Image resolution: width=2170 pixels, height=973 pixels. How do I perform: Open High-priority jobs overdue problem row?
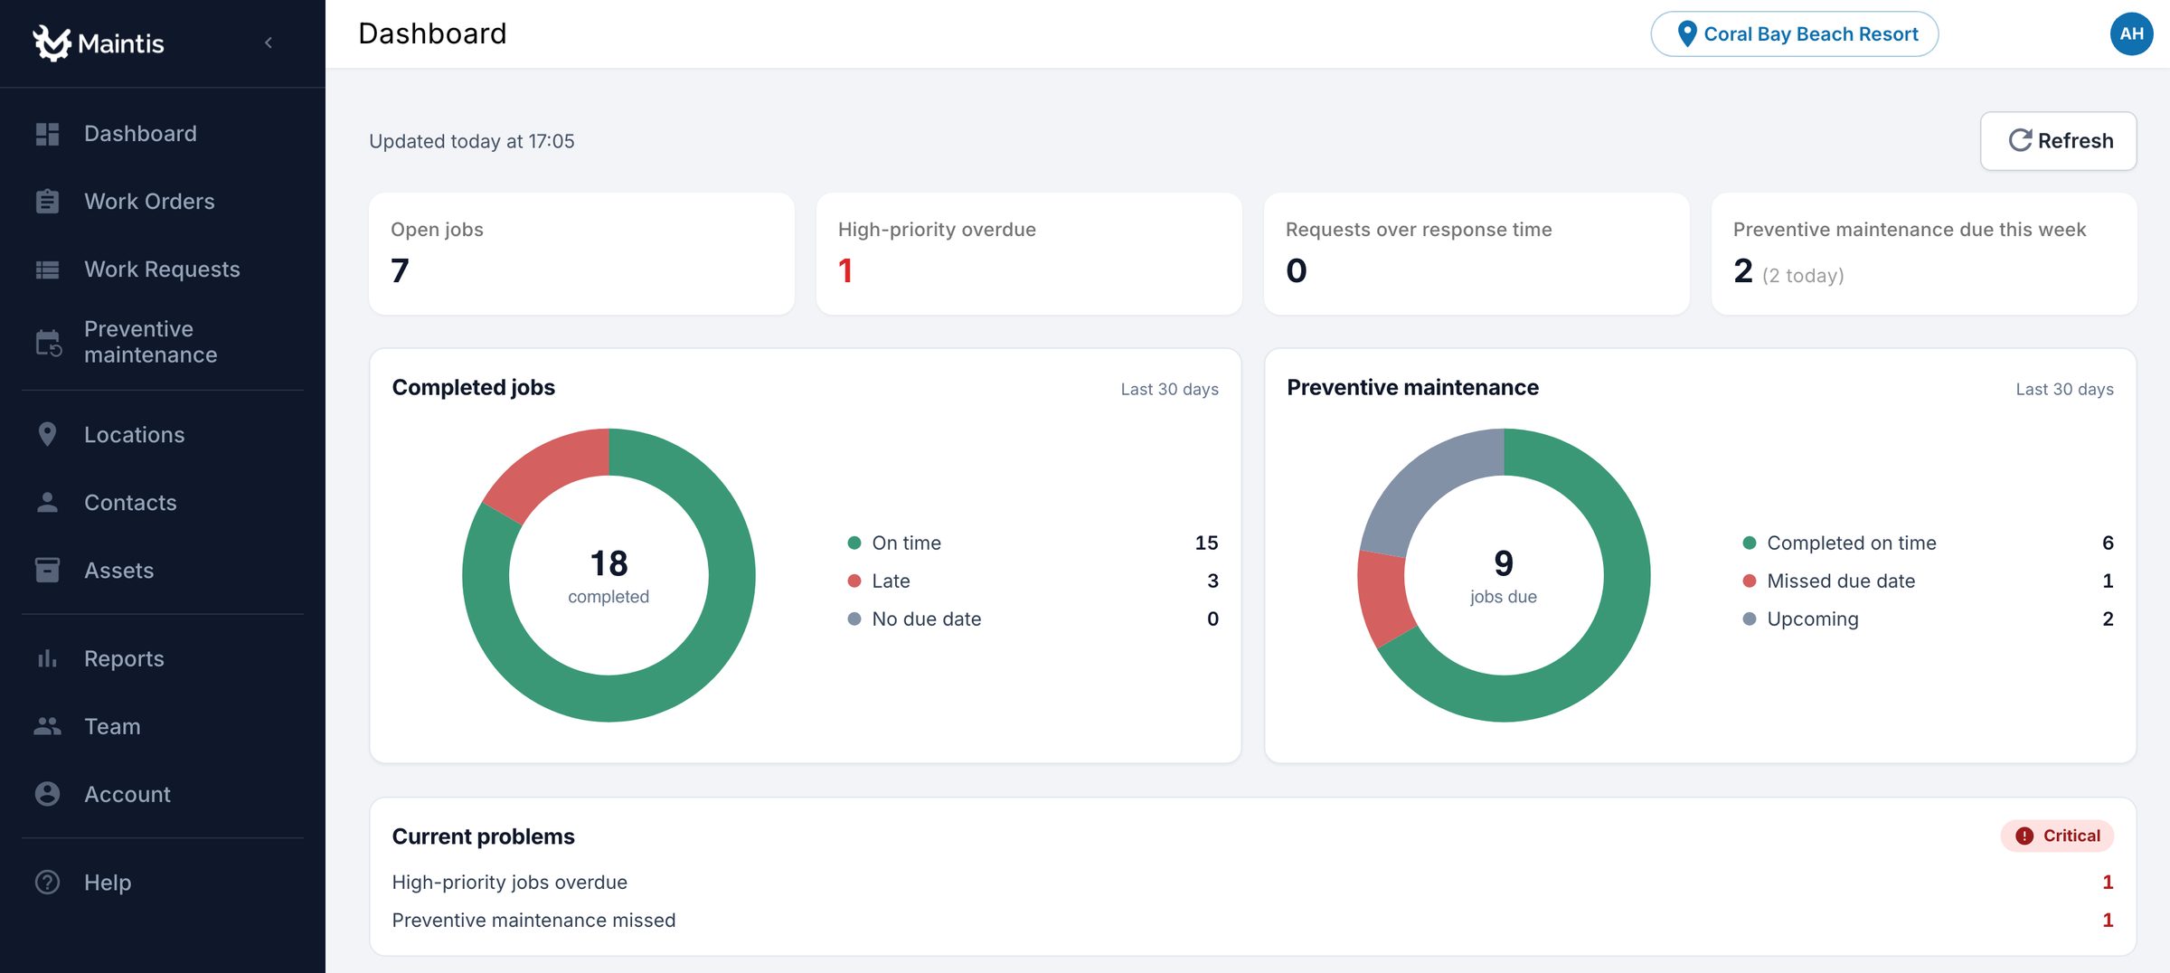tap(1252, 883)
